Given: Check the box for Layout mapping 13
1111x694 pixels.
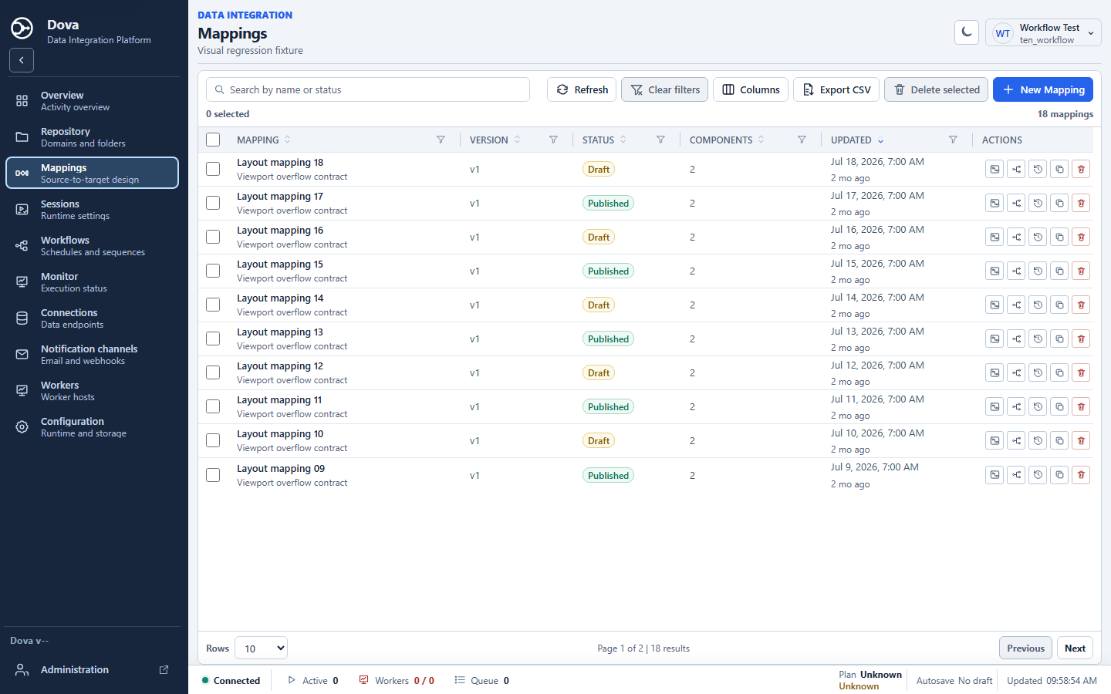Looking at the screenshot, I should point(213,339).
